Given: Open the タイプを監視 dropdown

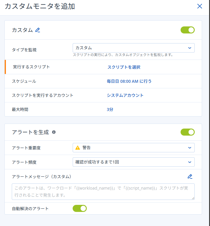Looking at the screenshot, I should click(x=134, y=48).
